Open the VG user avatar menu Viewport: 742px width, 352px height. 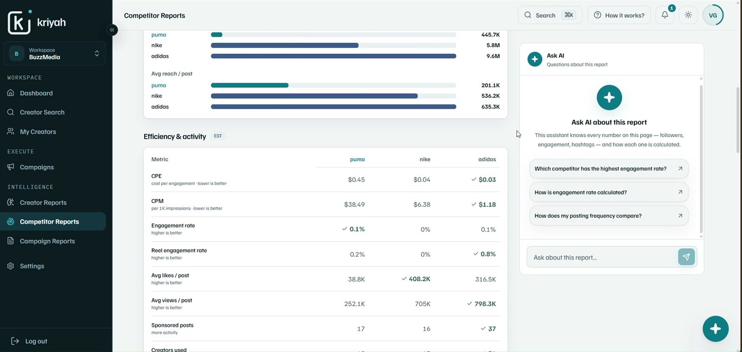(713, 15)
